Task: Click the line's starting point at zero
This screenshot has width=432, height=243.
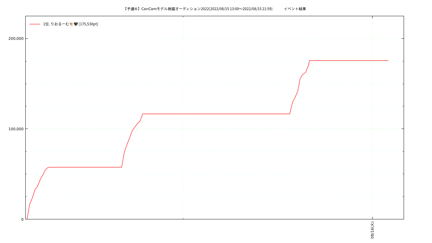Action: click(27, 219)
